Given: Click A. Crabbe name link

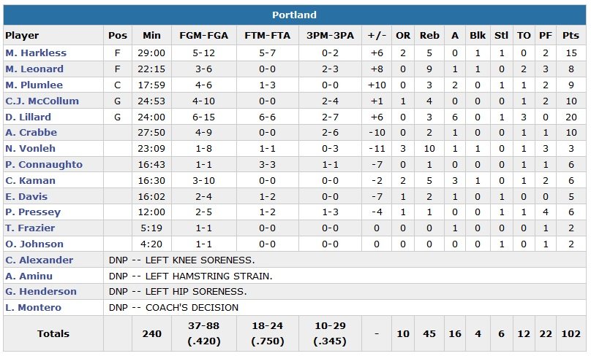Looking at the screenshot, I should coord(31,133).
